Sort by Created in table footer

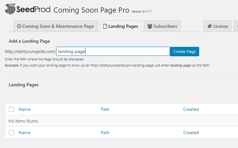coord(191,133)
